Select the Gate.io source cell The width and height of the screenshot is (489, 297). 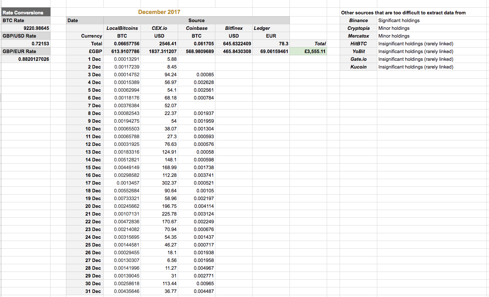[358, 59]
